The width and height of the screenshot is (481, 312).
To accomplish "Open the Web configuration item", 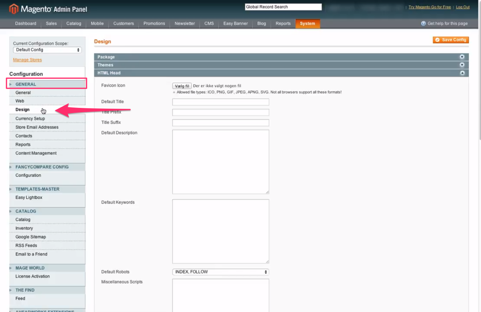I will 47,101.
